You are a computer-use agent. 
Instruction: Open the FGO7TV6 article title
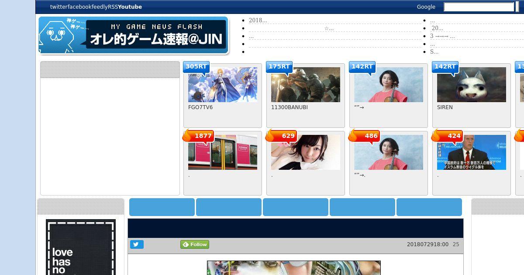coord(200,107)
